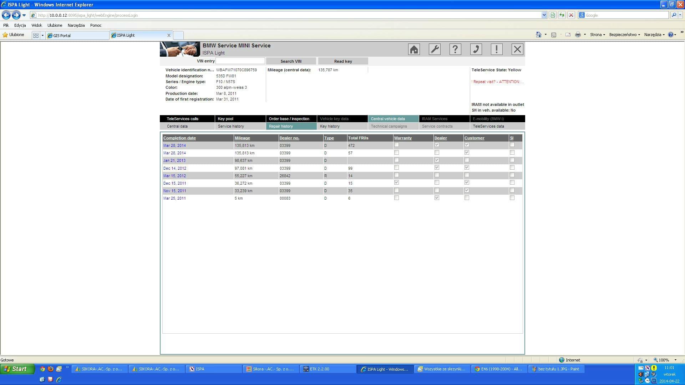Open the Start menu
The image size is (685, 385).
(17, 369)
